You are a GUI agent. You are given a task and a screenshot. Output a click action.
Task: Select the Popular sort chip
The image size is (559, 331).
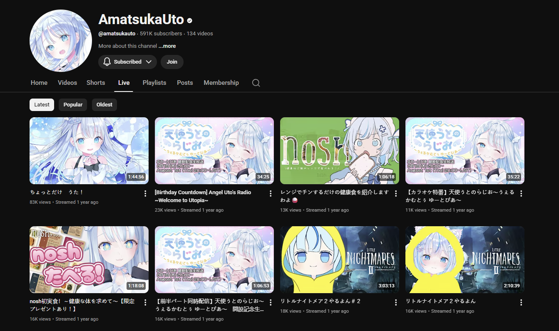(x=73, y=105)
